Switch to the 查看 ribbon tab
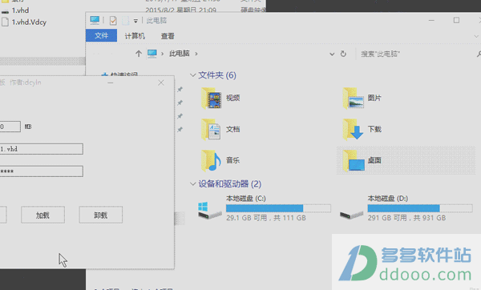The height and width of the screenshot is (290, 481). click(x=168, y=36)
